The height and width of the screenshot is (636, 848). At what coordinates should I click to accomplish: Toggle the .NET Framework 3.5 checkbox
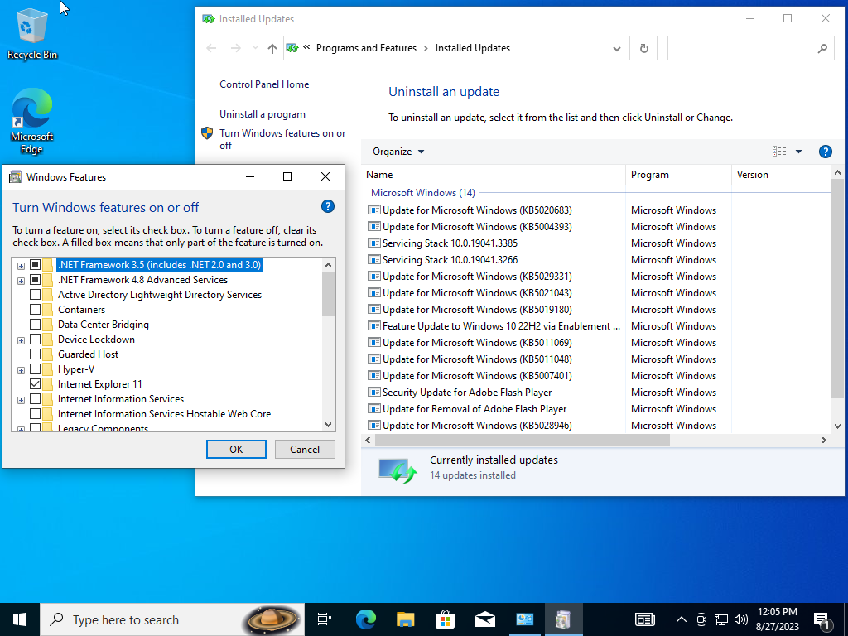point(35,265)
